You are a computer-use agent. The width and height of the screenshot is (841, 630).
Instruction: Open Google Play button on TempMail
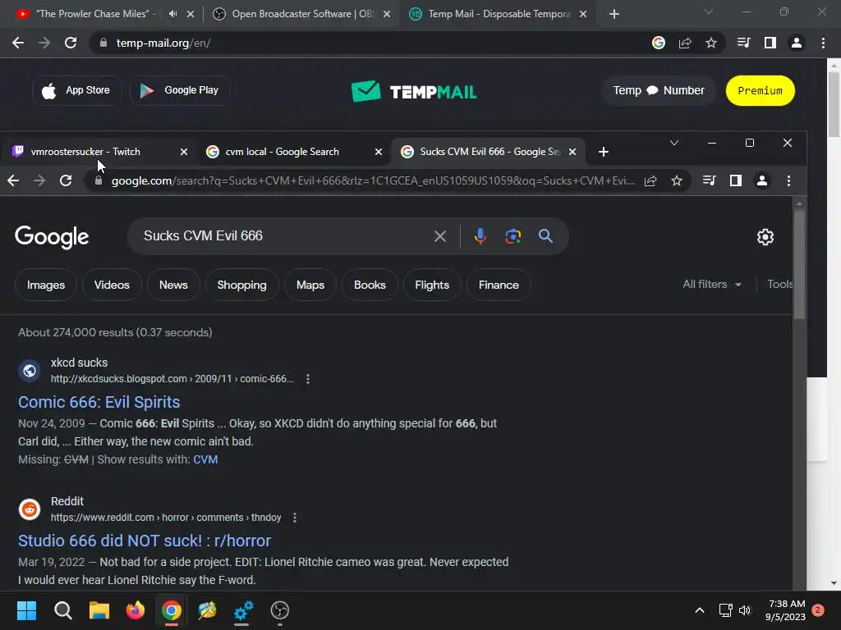(180, 90)
